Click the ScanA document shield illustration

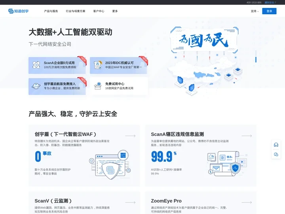point(227,163)
